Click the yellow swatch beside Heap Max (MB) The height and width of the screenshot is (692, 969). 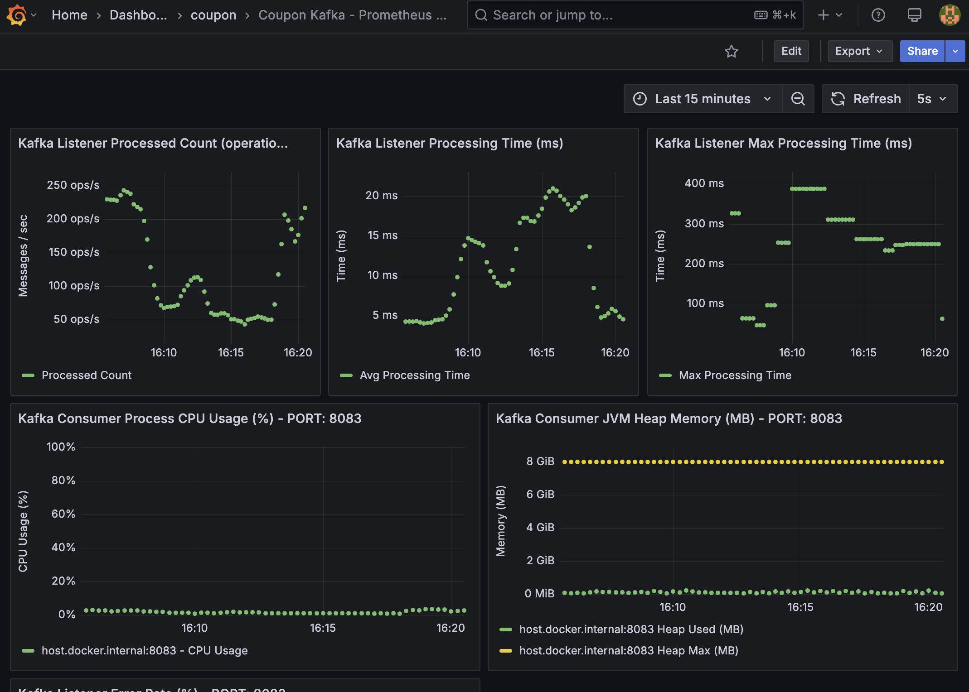506,651
